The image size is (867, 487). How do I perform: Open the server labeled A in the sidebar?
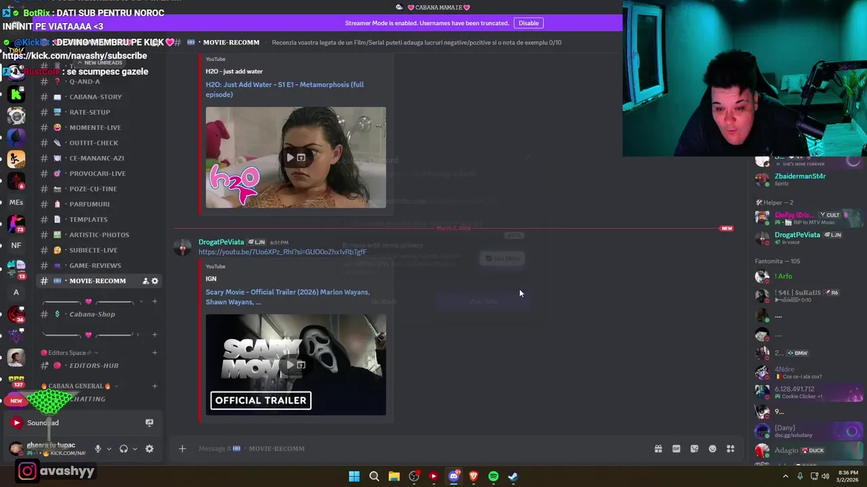click(x=16, y=292)
